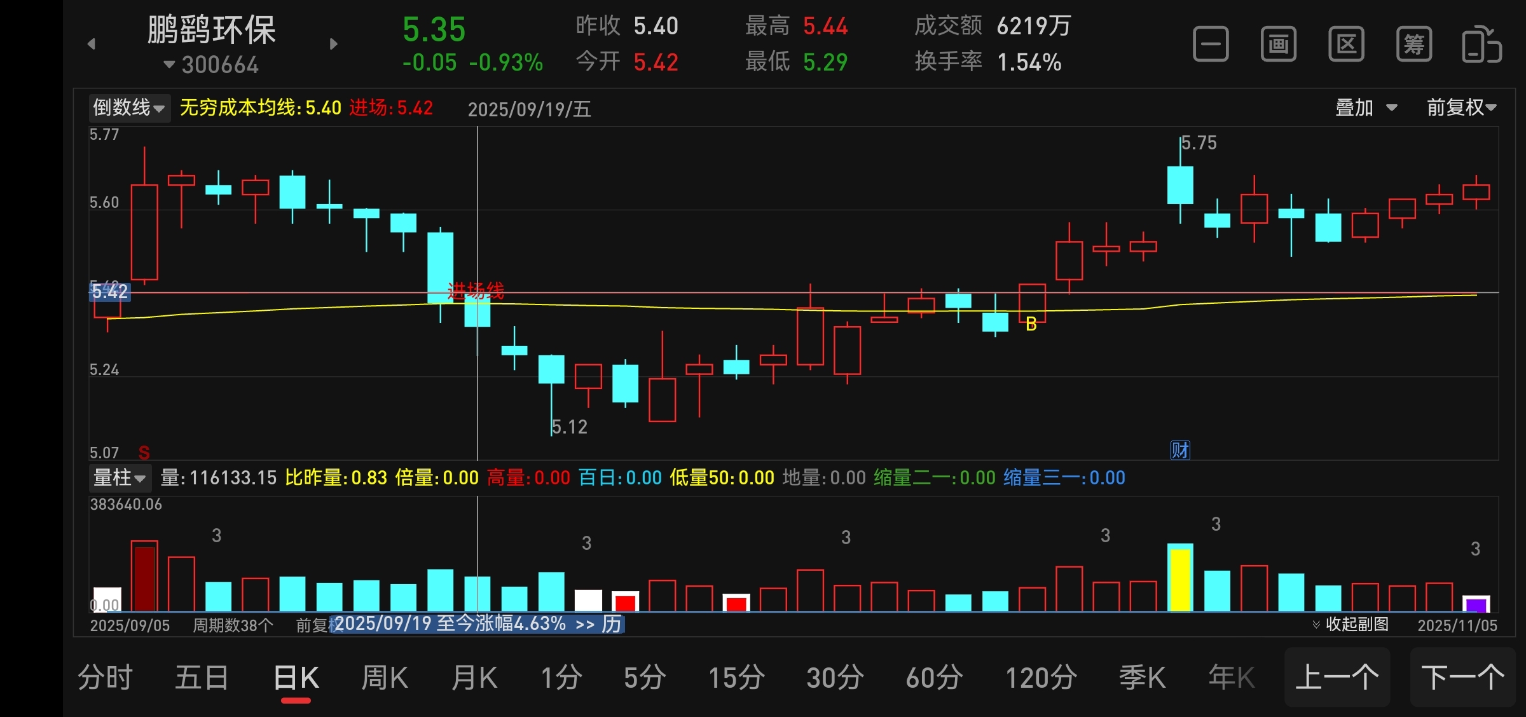Click the minus line icon in top toolbar
Viewport: 1526px width, 717px height.
[x=1210, y=44]
